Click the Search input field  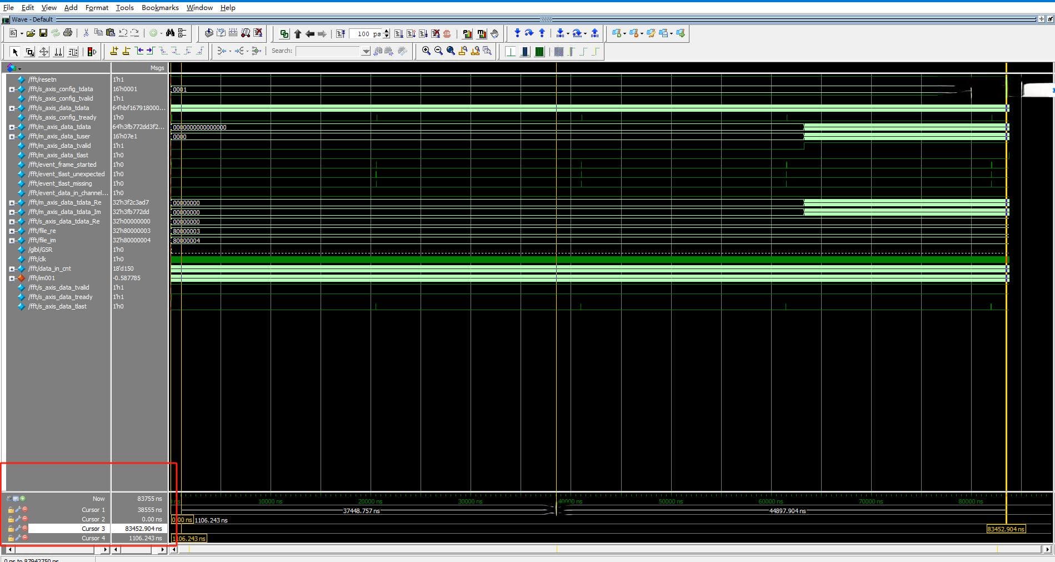click(x=329, y=51)
